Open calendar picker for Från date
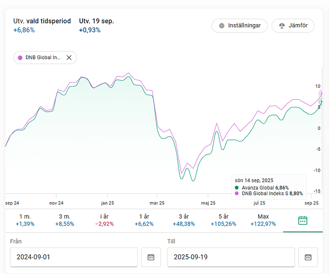The height and width of the screenshot is (274, 329). [x=151, y=257]
